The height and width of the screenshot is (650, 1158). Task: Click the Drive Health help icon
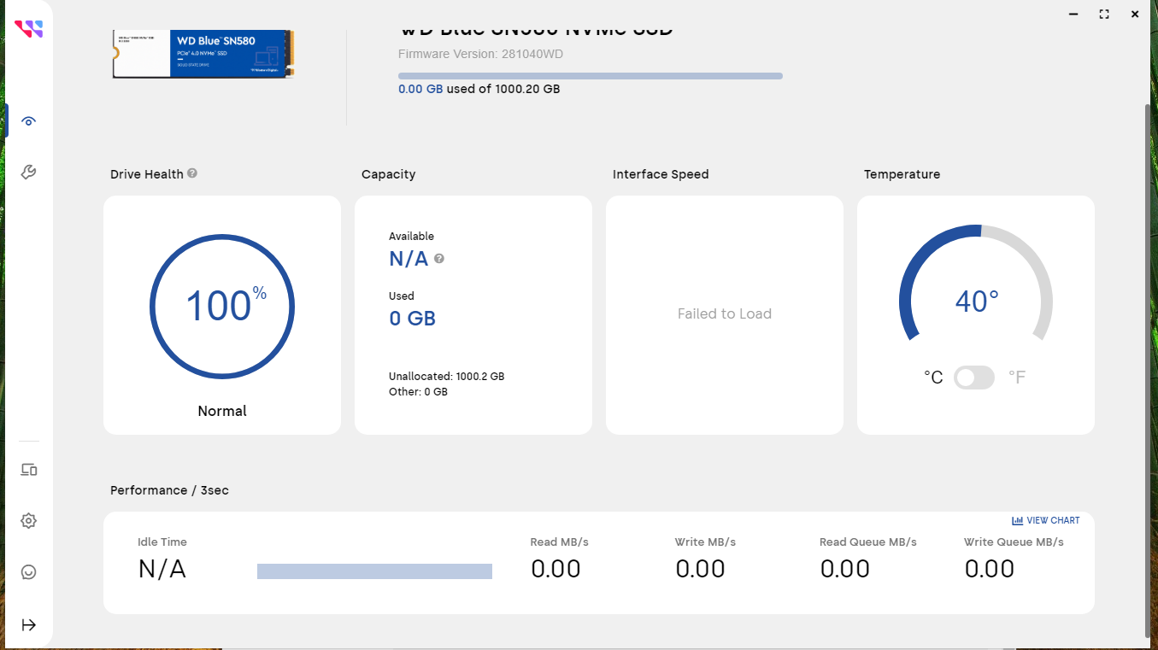coord(192,173)
